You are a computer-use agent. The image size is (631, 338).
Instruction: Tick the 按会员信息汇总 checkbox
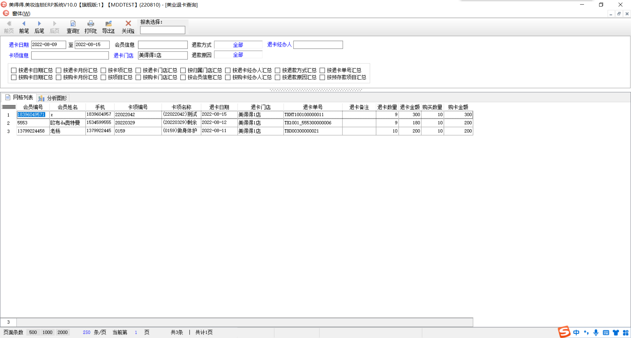(183, 77)
